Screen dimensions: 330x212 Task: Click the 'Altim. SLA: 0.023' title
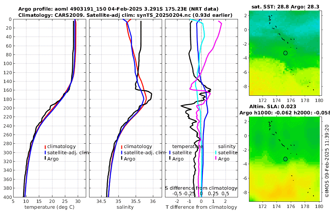273,107
